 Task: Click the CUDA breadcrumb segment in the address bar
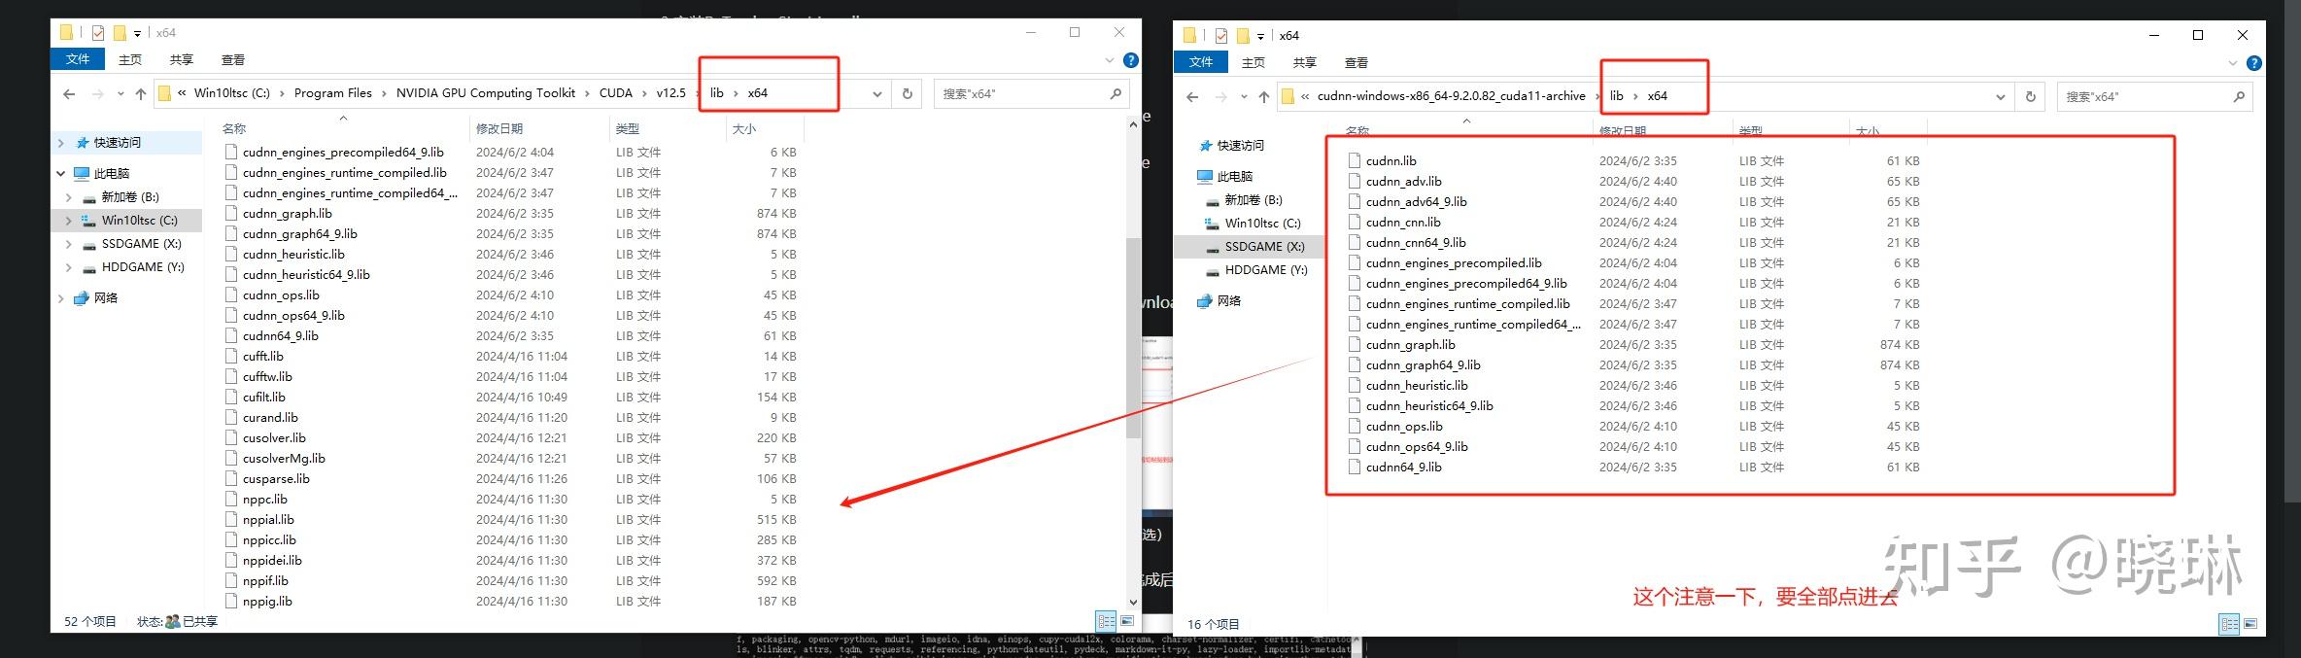(x=616, y=93)
